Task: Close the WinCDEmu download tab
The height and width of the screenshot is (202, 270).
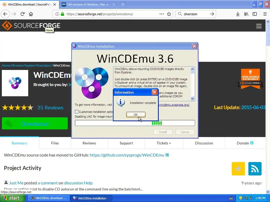Action: (x=55, y=4)
